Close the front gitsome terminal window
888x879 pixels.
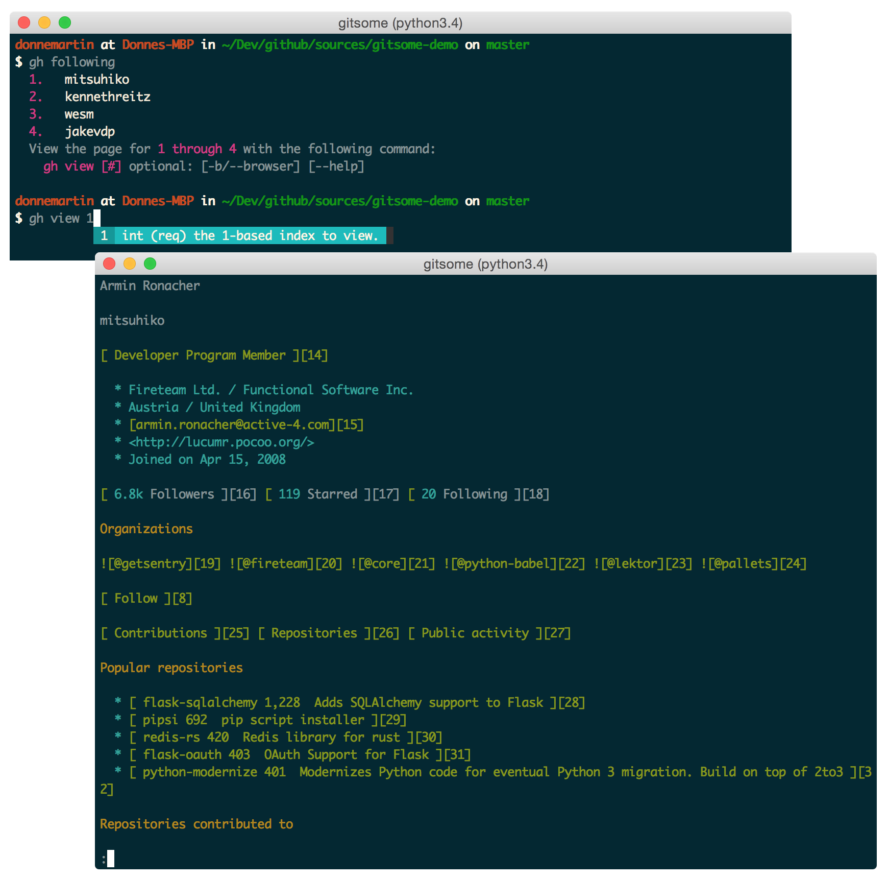tap(109, 264)
